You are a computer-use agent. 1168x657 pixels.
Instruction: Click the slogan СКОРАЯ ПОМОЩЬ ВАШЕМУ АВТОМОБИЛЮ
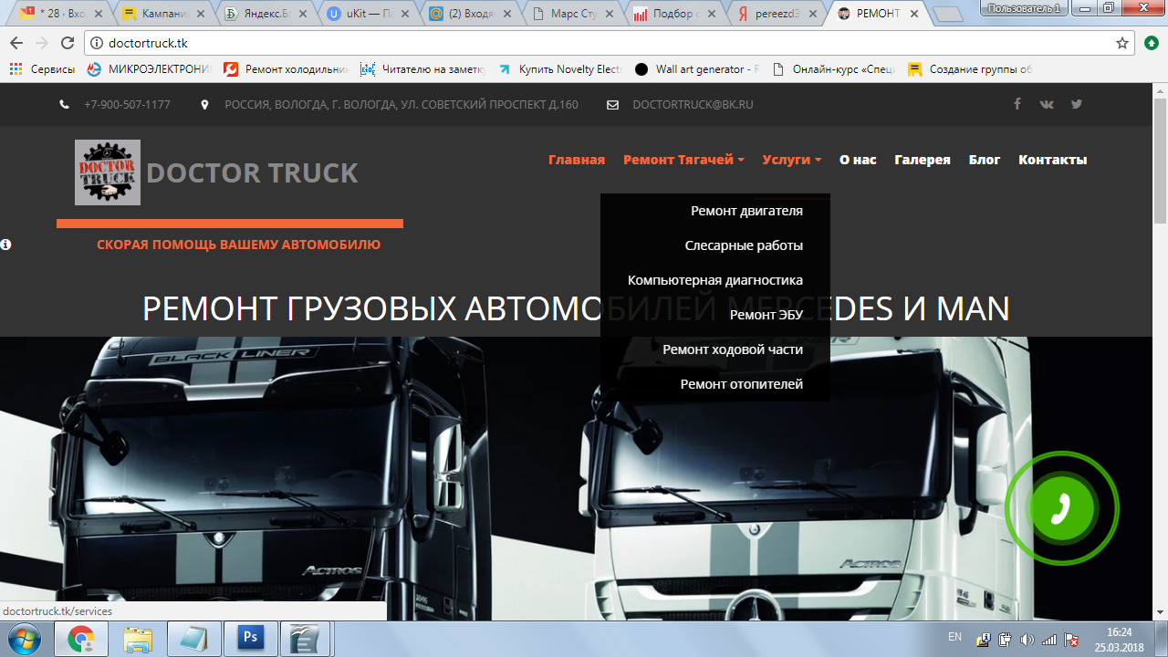coord(239,245)
